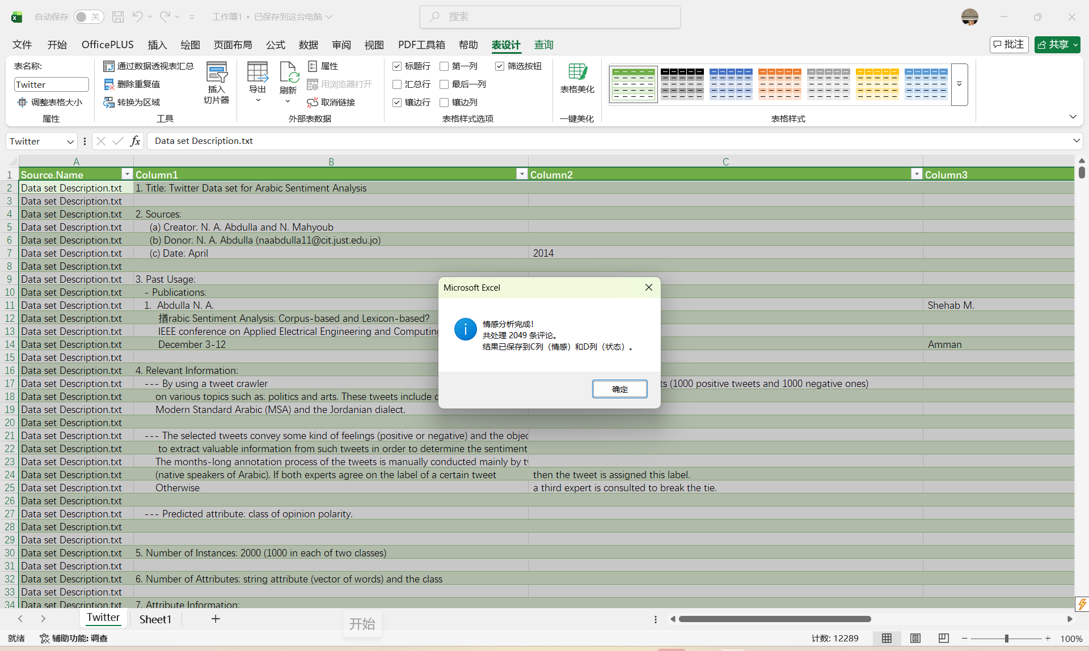Select the orange table style swatch
The width and height of the screenshot is (1089, 651).
[x=779, y=84]
